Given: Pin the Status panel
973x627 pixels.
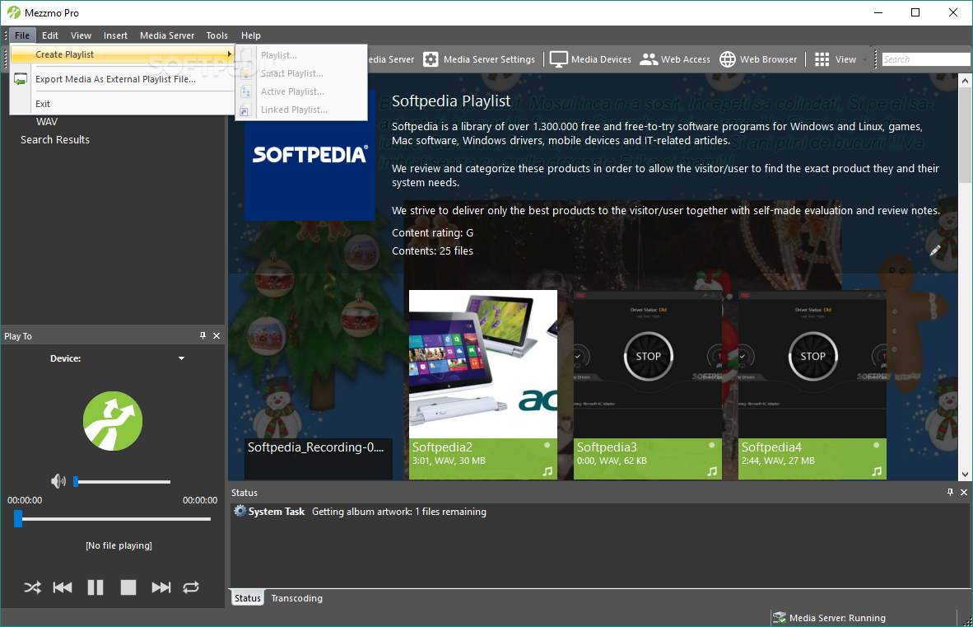Looking at the screenshot, I should [950, 492].
